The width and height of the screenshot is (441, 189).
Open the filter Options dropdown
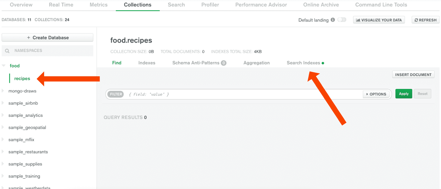click(x=376, y=94)
